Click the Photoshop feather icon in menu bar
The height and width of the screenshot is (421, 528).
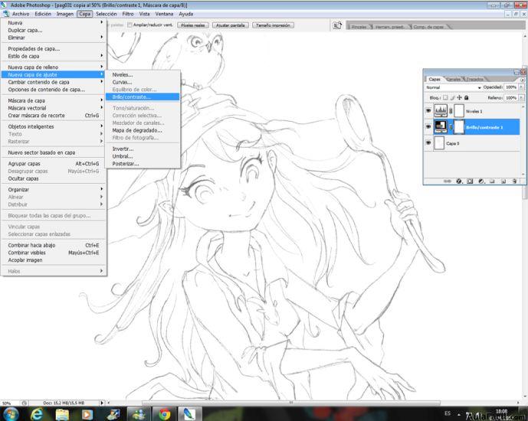coord(5,14)
